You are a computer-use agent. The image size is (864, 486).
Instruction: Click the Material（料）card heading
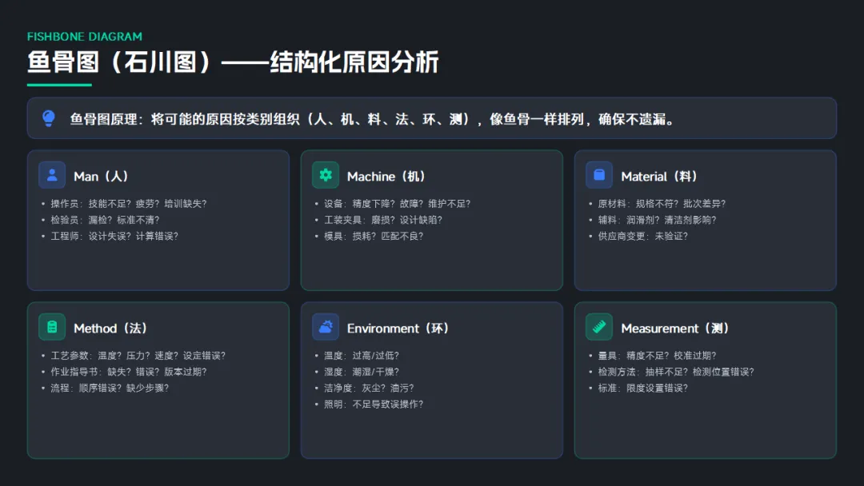661,176
